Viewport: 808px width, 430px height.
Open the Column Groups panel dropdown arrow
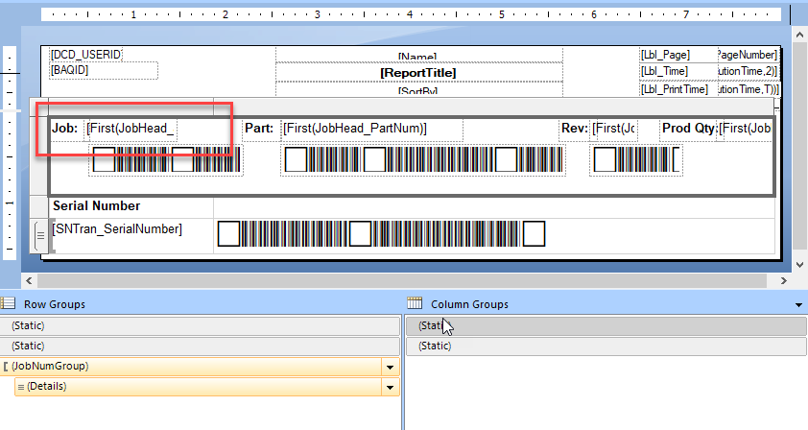pos(798,305)
